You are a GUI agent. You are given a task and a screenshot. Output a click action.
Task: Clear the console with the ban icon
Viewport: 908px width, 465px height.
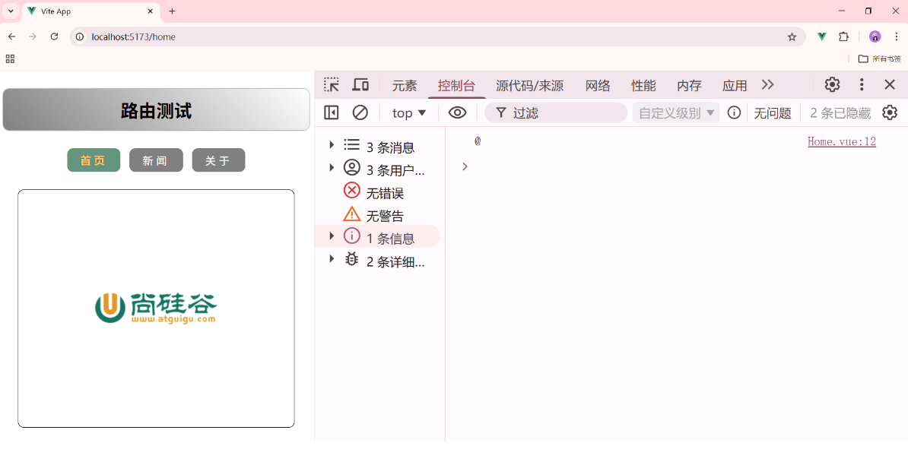pos(360,112)
